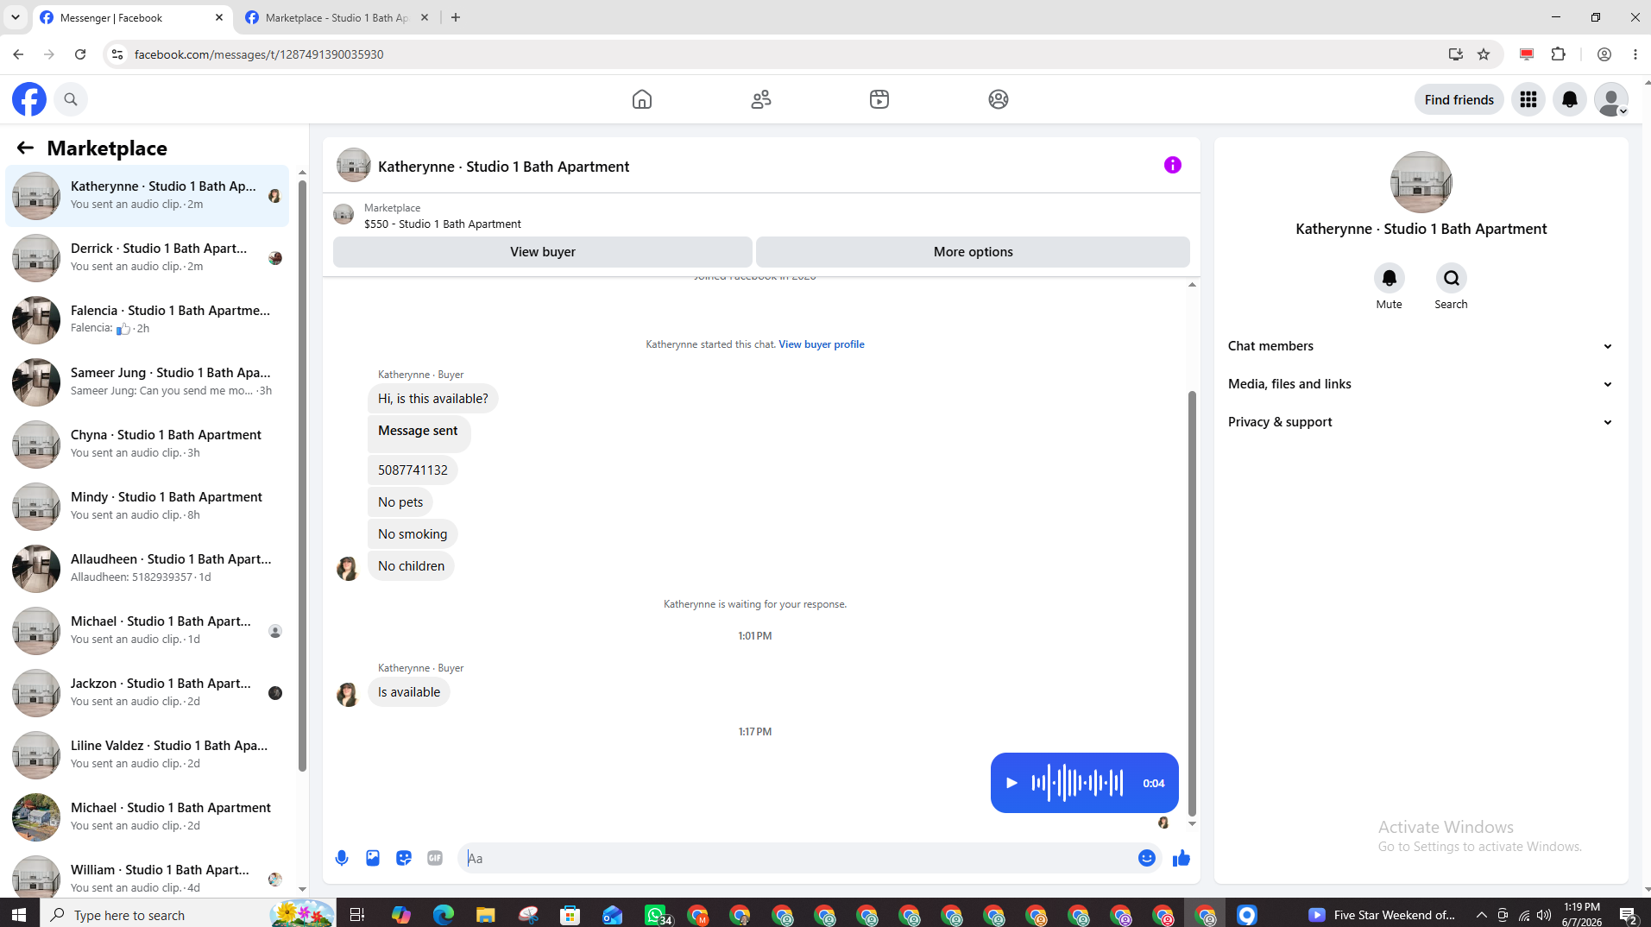This screenshot has height=927, width=1651.
Task: Open Windows Start menu
Action: (19, 914)
